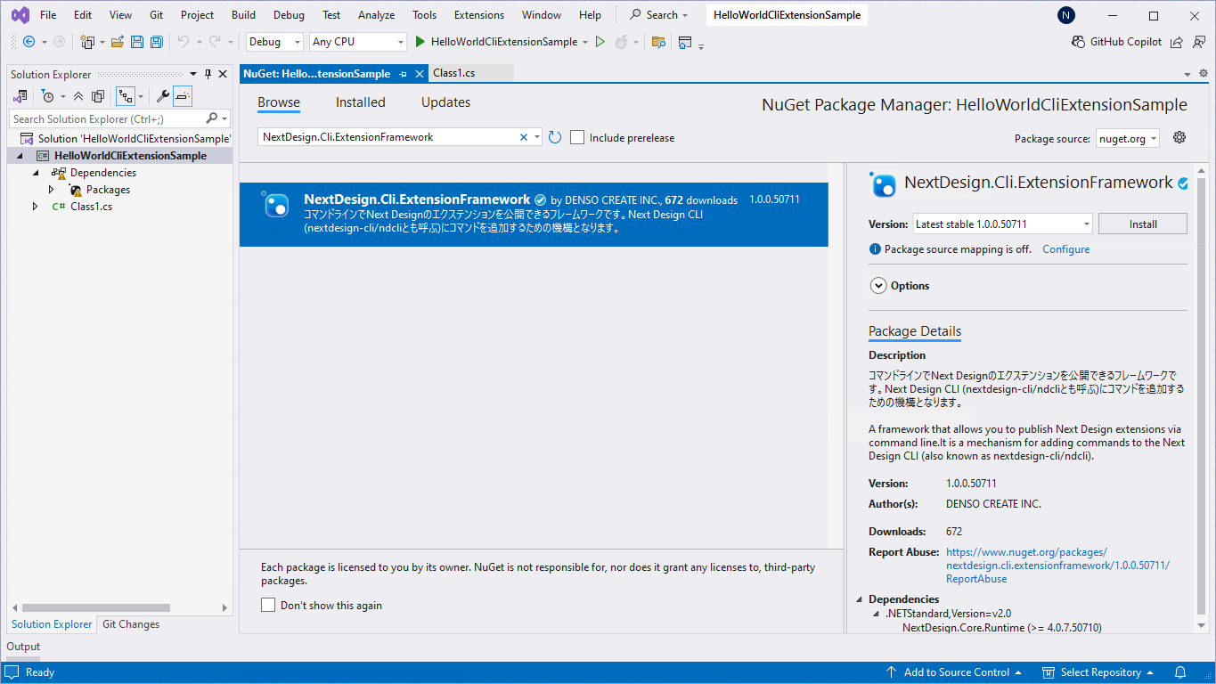This screenshot has width=1216, height=684.
Task: Open the Extensions menu
Action: point(478,15)
